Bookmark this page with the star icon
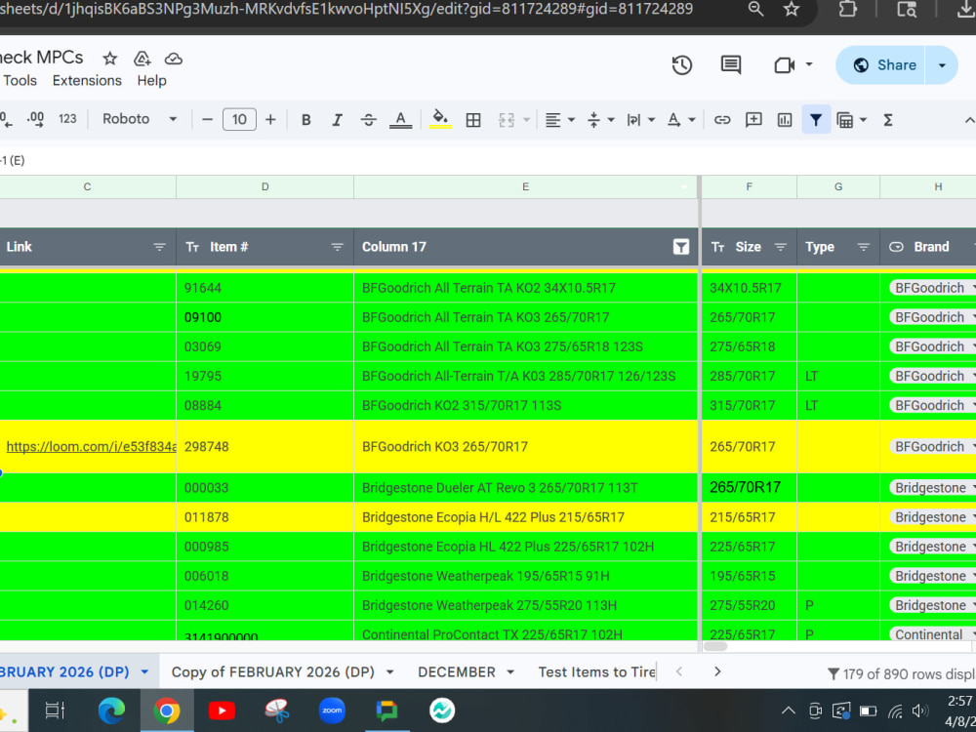976x732 pixels. pos(792,9)
